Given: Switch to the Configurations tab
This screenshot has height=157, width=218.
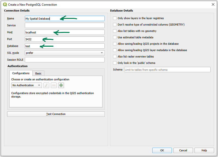Looking at the screenshot, I should point(21,73).
